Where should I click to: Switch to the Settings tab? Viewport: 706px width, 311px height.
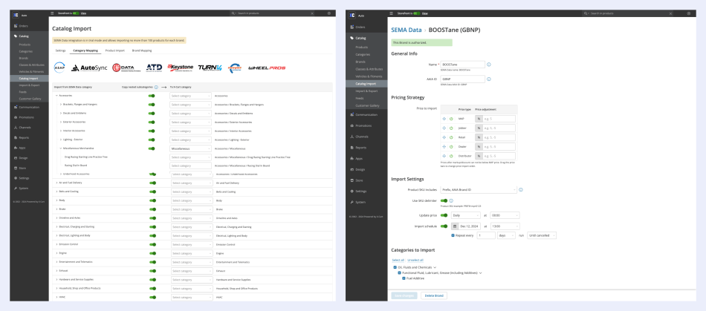coord(61,50)
